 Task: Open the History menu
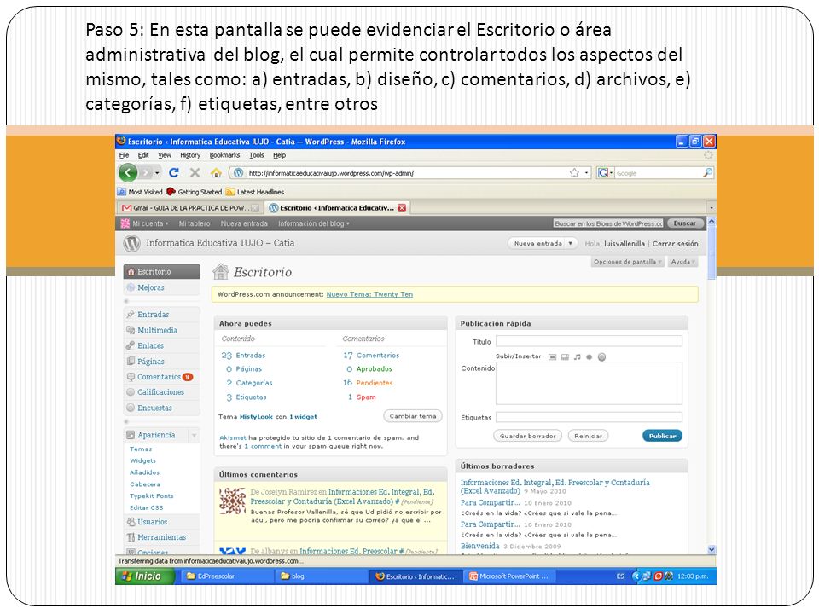coord(190,155)
